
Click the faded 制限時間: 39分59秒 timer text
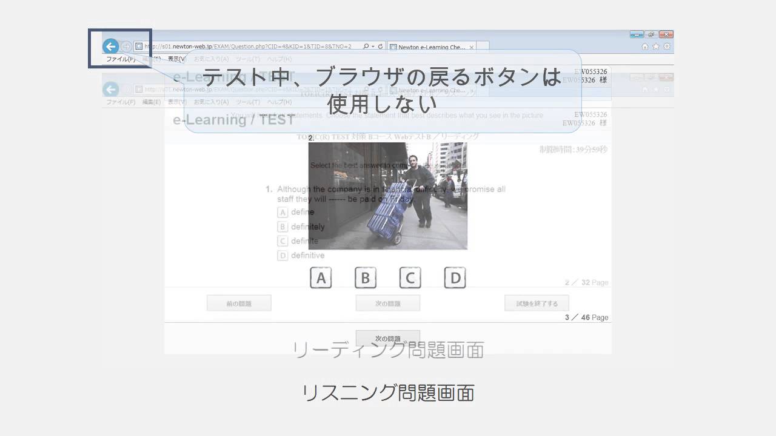coord(574,150)
